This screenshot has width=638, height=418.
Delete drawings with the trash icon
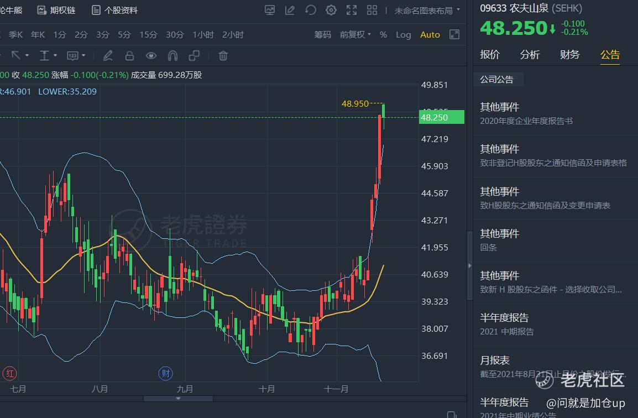[223, 56]
